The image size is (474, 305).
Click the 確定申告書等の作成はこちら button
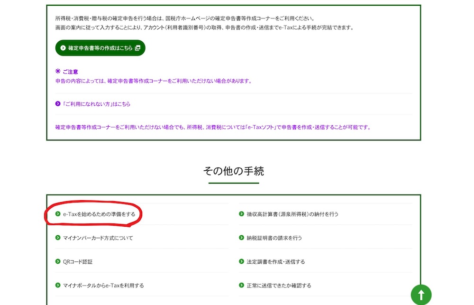[100, 48]
